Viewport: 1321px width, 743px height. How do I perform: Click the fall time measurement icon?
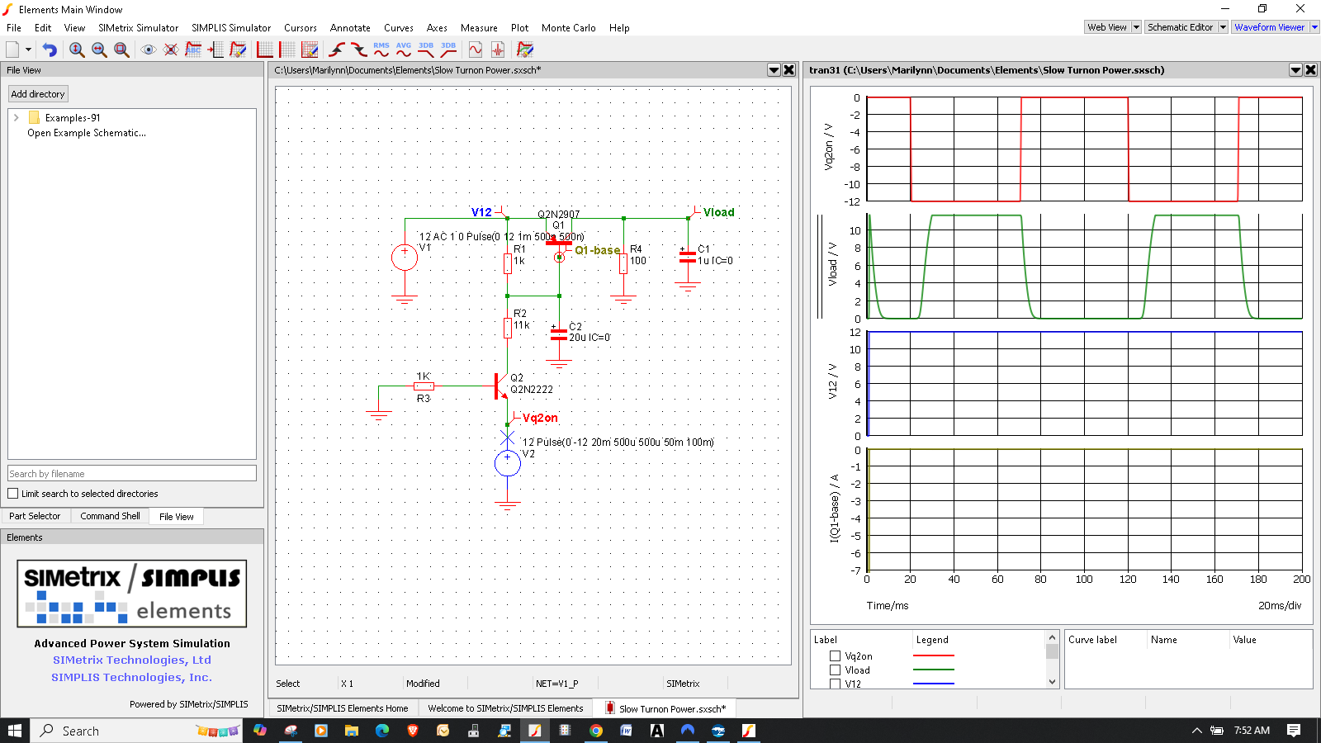(359, 50)
